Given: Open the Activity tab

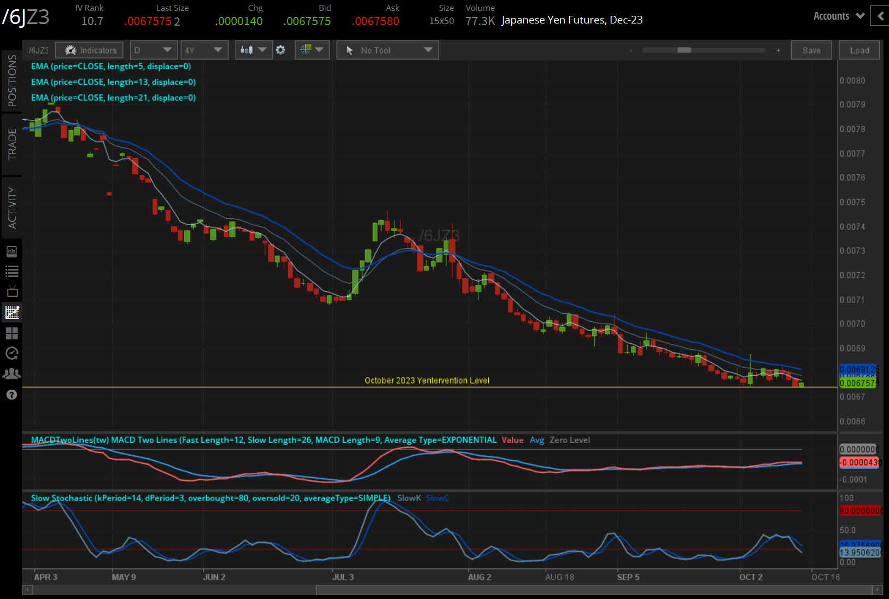Looking at the screenshot, I should tap(11, 208).
